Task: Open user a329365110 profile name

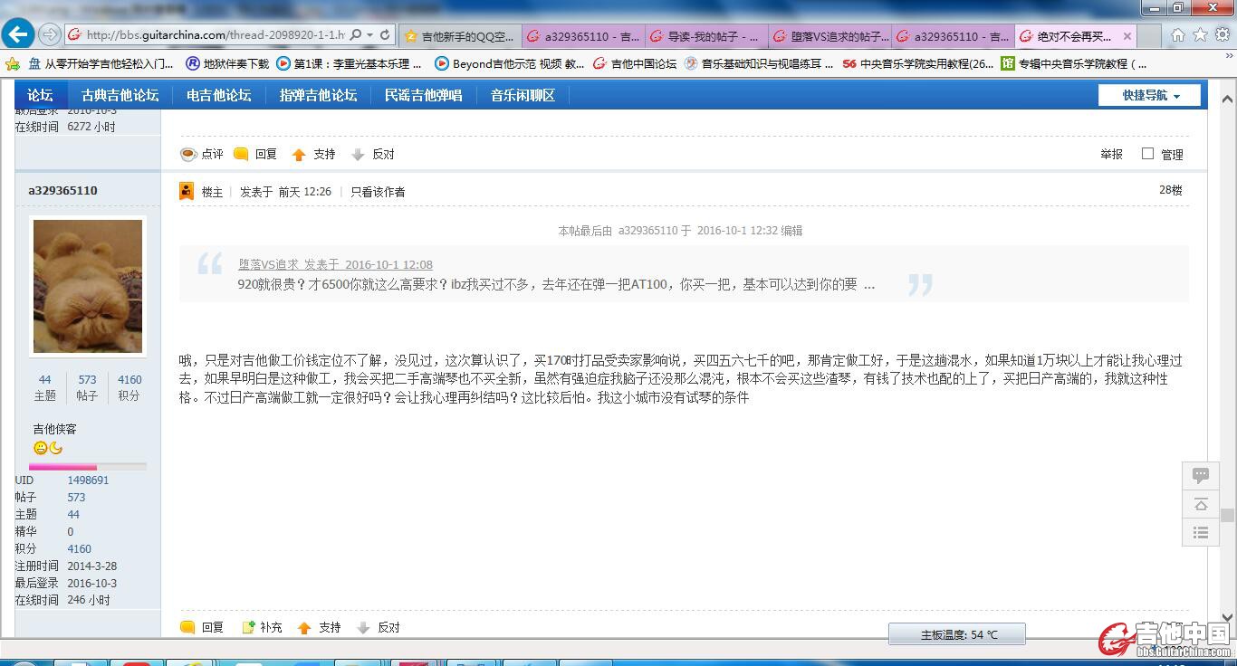Action: click(x=62, y=190)
